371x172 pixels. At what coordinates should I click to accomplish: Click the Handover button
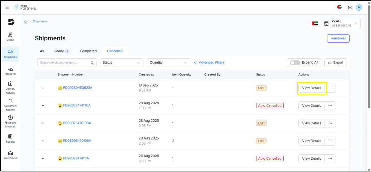point(338,38)
